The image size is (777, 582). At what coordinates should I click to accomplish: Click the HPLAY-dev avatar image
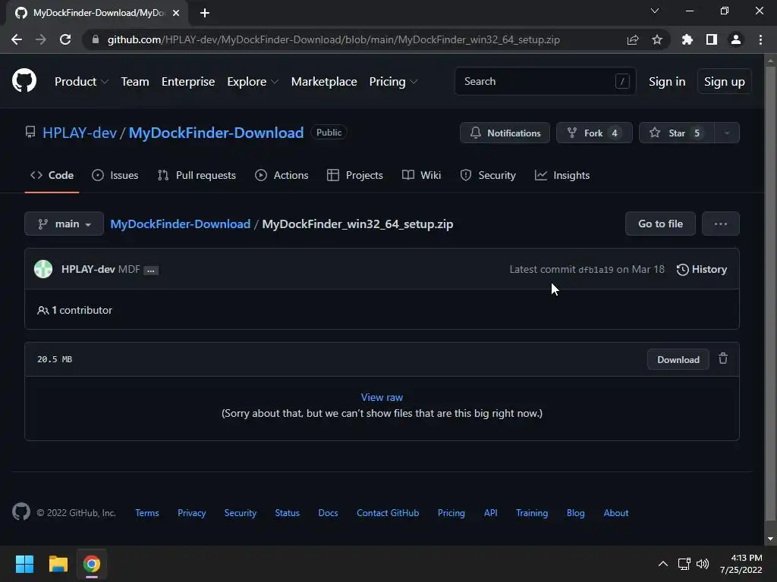(43, 269)
